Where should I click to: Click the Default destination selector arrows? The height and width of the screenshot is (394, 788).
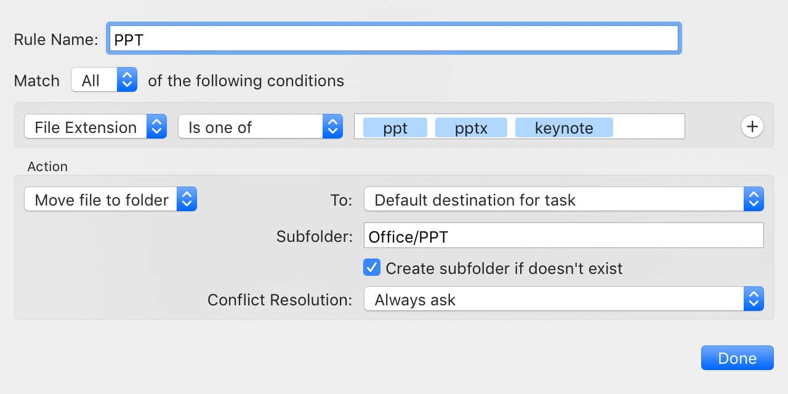click(x=754, y=199)
